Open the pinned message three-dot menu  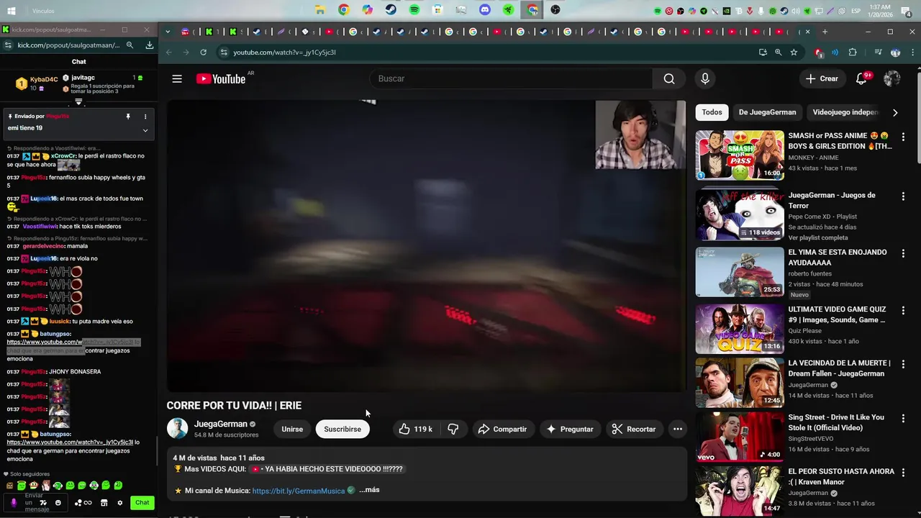[x=145, y=117]
